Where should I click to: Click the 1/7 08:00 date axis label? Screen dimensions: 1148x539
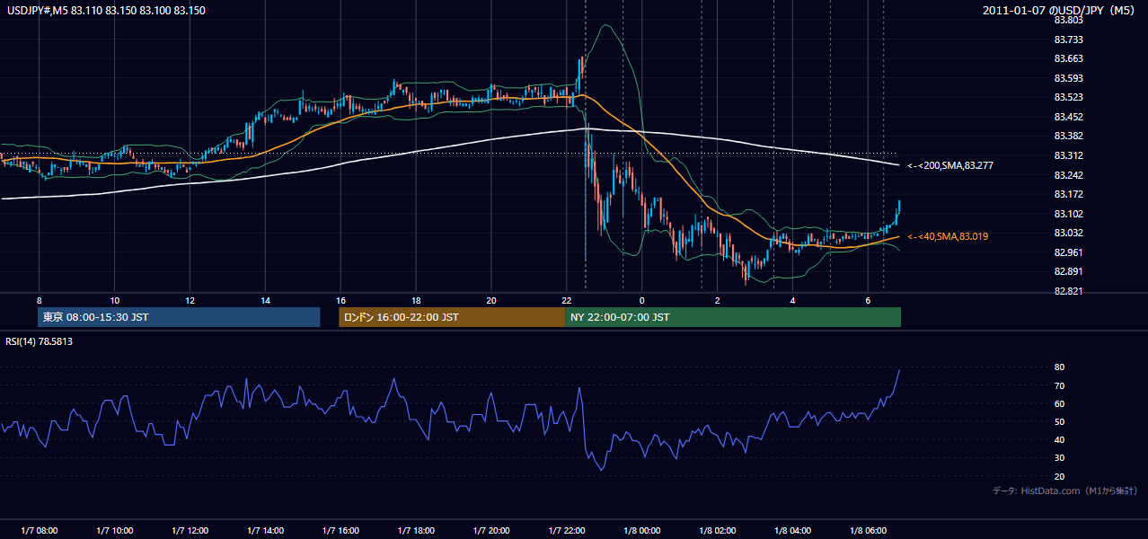tap(40, 531)
